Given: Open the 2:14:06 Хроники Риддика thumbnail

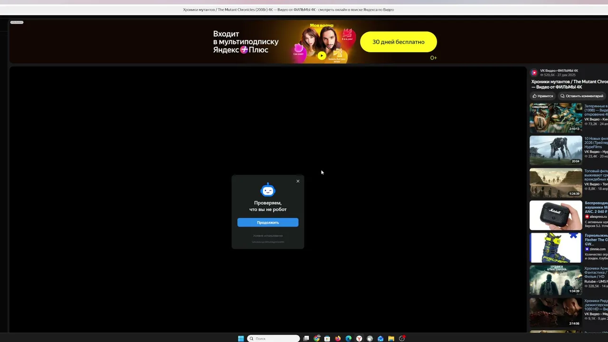Looking at the screenshot, I should (x=556, y=312).
